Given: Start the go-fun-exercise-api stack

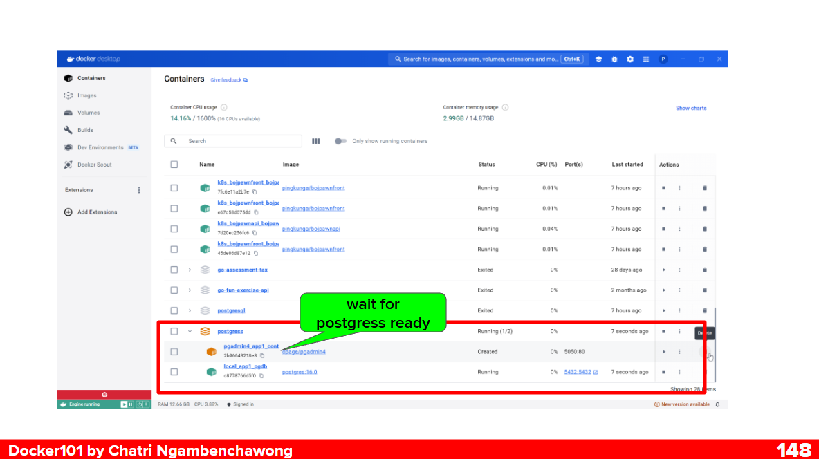Looking at the screenshot, I should 664,290.
